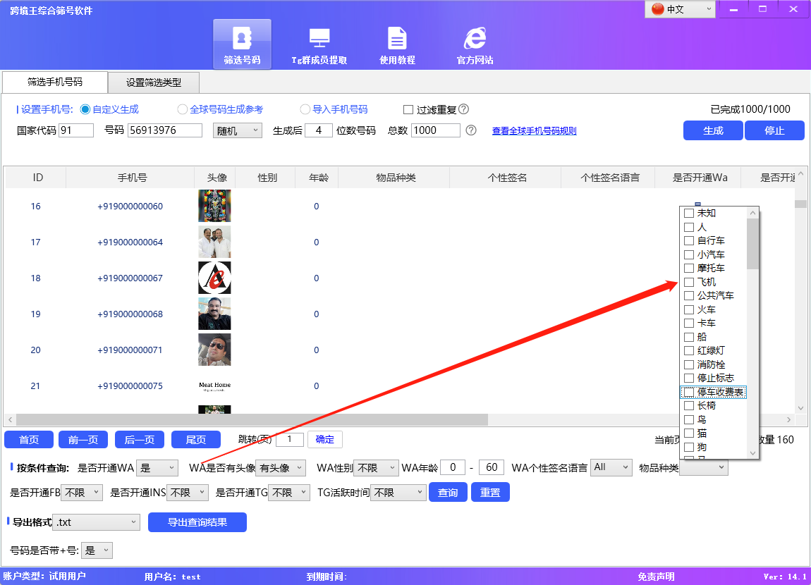Image resolution: width=811 pixels, height=585 pixels.
Task: Open the 筛选号码 tool in top toolbar
Action: click(242, 42)
